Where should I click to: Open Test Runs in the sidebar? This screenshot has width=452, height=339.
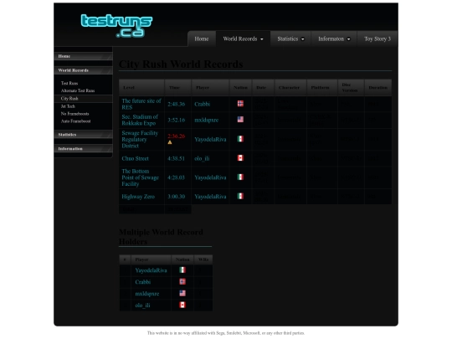click(x=69, y=84)
